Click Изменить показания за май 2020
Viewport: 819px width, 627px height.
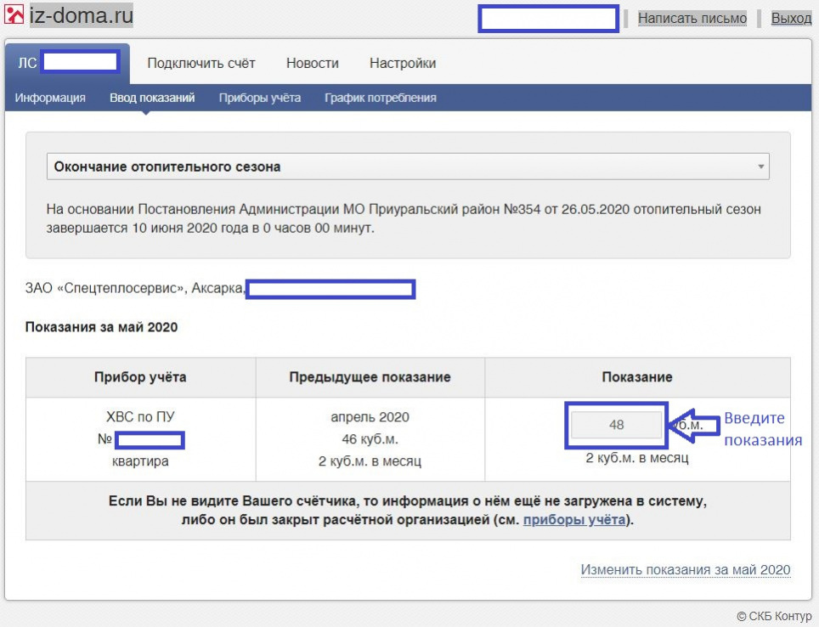click(x=685, y=570)
